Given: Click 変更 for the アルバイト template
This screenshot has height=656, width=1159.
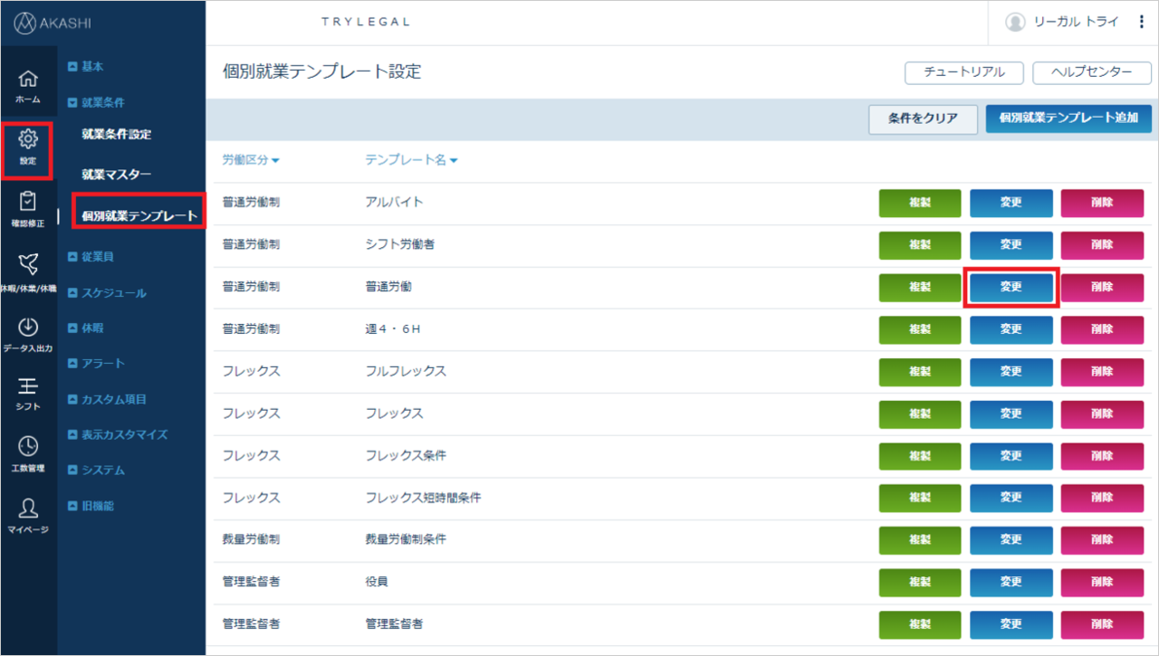Looking at the screenshot, I should (1011, 204).
